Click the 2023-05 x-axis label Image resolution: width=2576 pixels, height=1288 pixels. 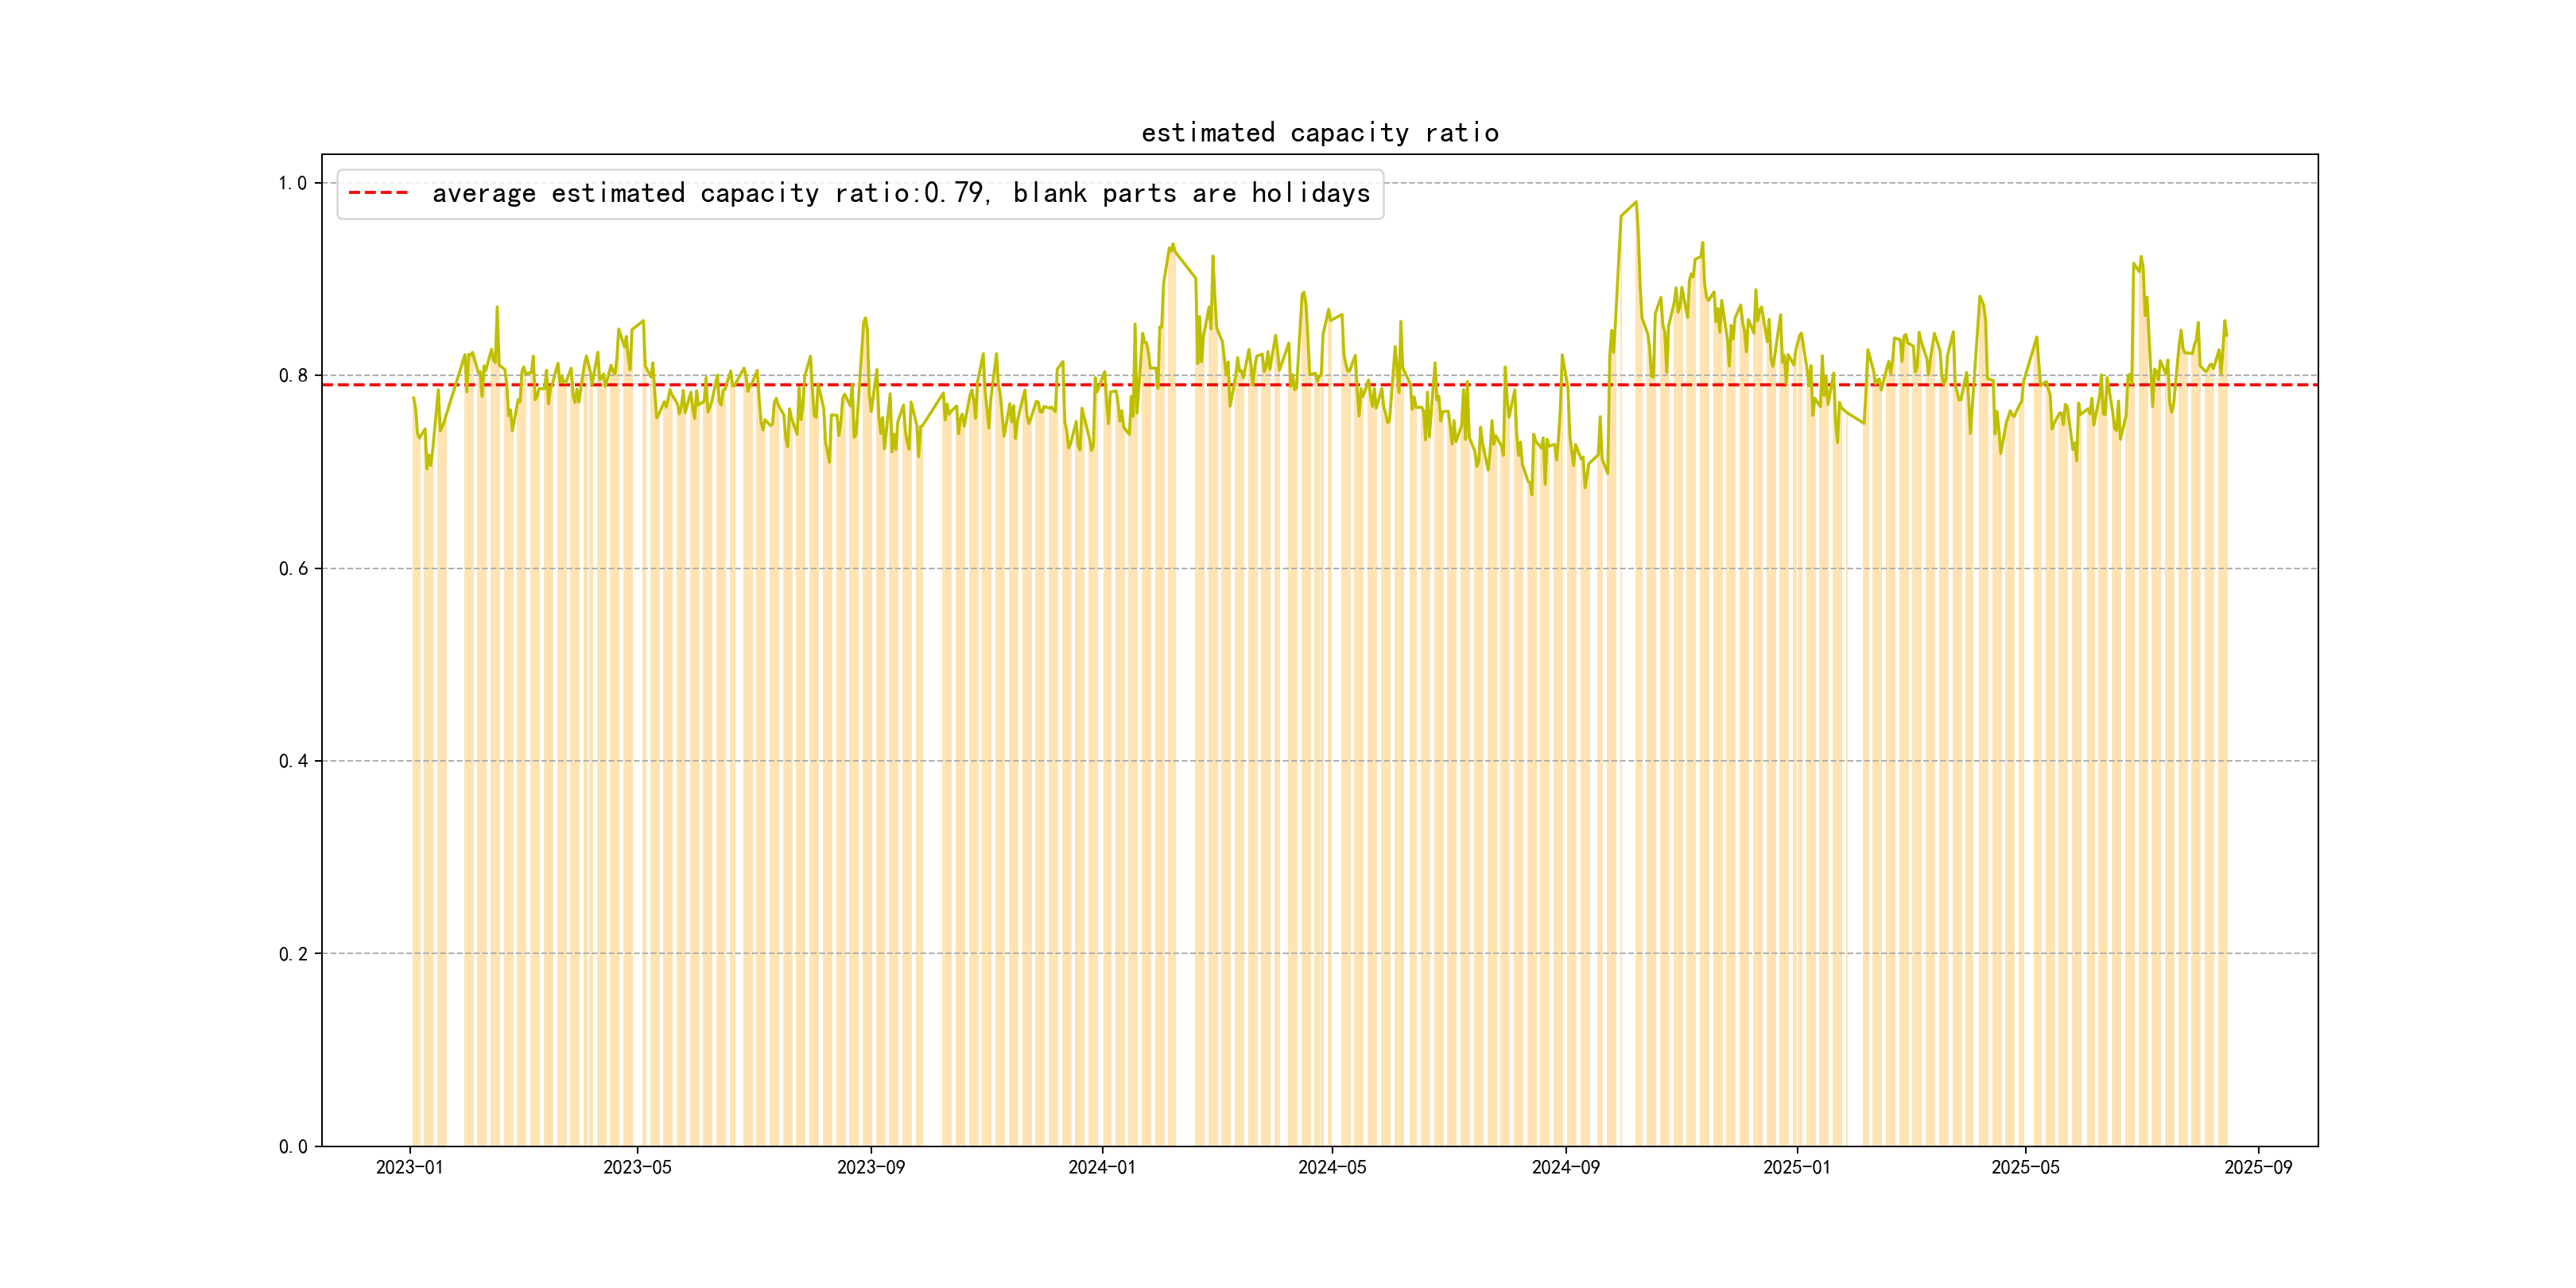click(637, 1167)
